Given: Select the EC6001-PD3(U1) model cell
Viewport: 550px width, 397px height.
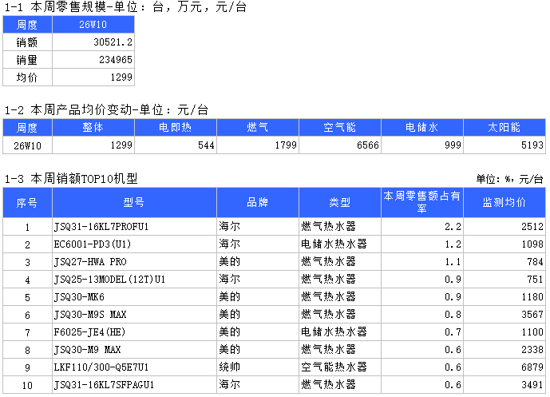Looking at the screenshot, I should (133, 244).
